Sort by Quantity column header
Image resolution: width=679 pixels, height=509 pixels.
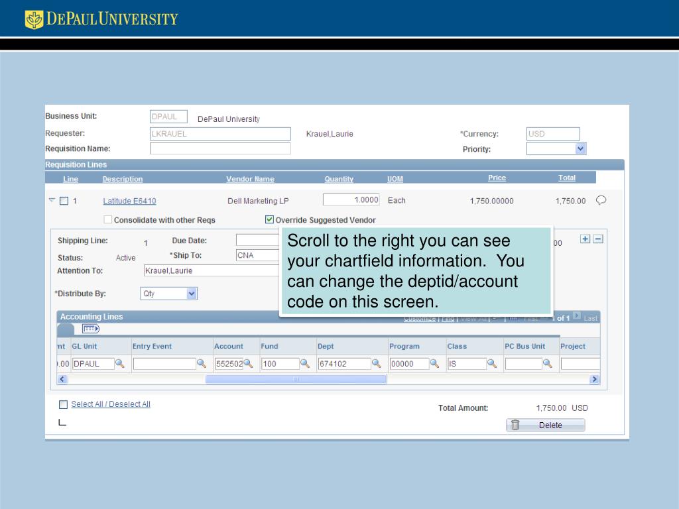339,179
